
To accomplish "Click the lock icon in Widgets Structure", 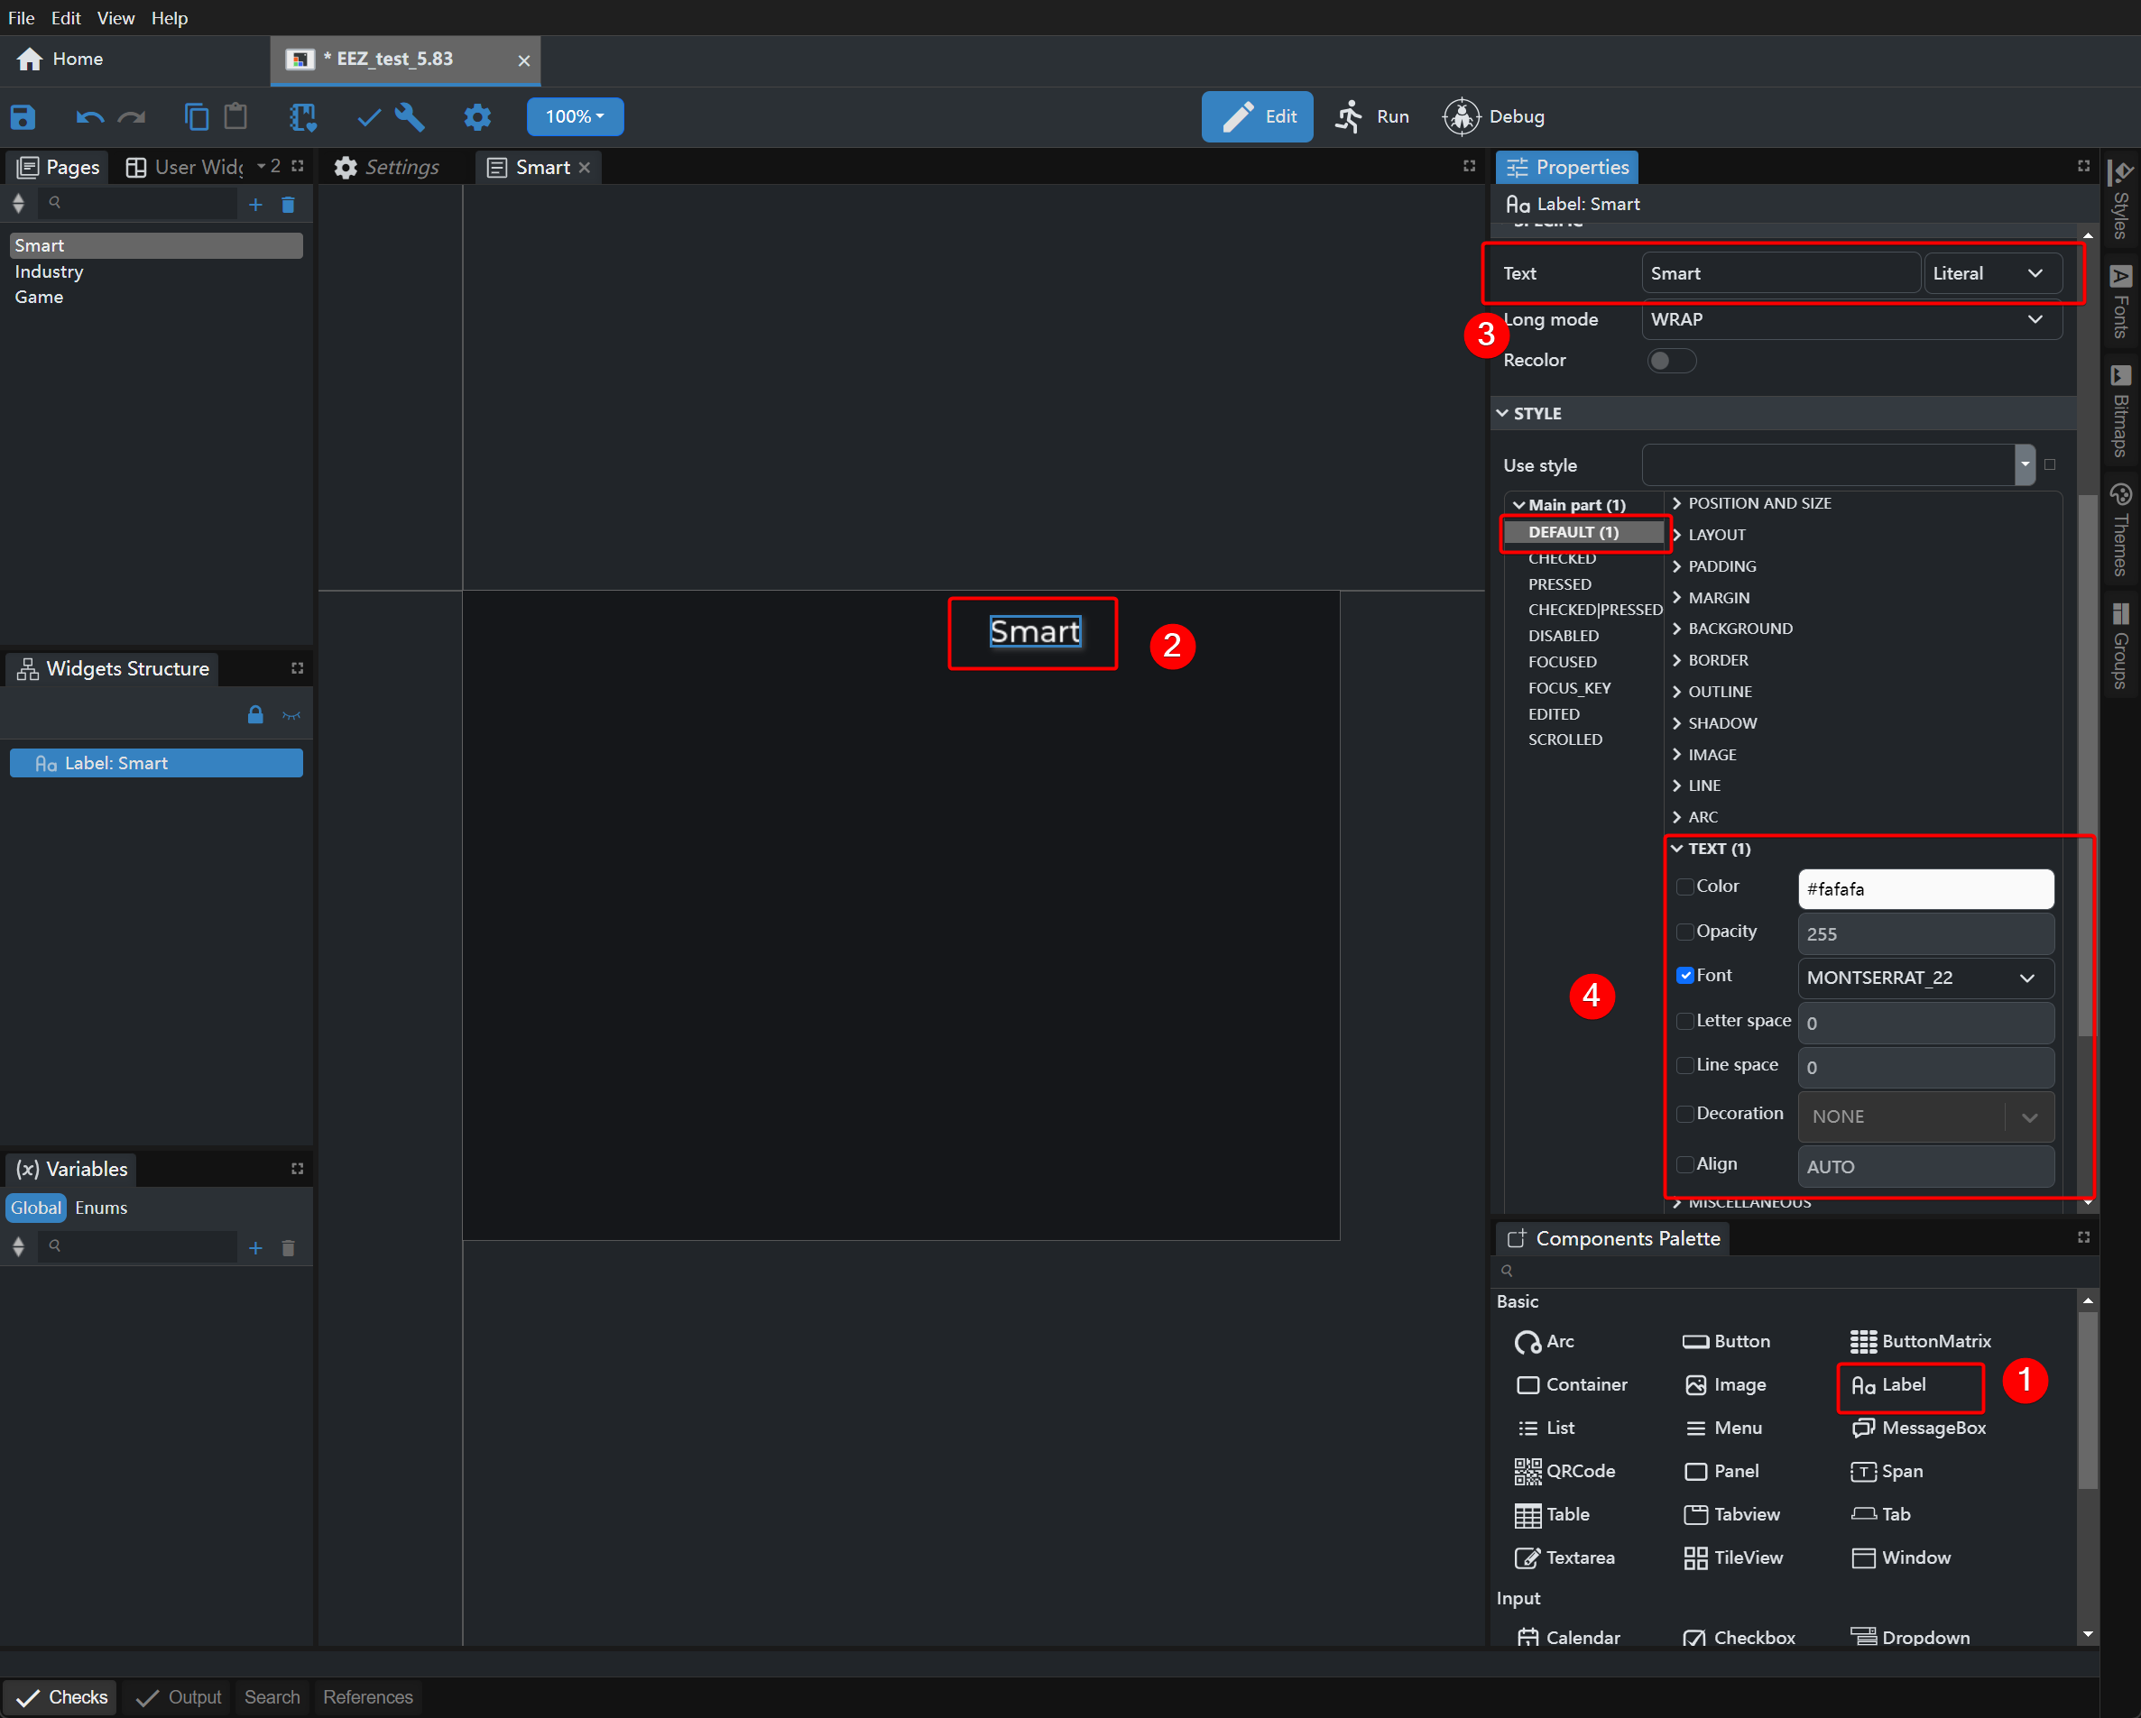I will pyautogui.click(x=255, y=714).
